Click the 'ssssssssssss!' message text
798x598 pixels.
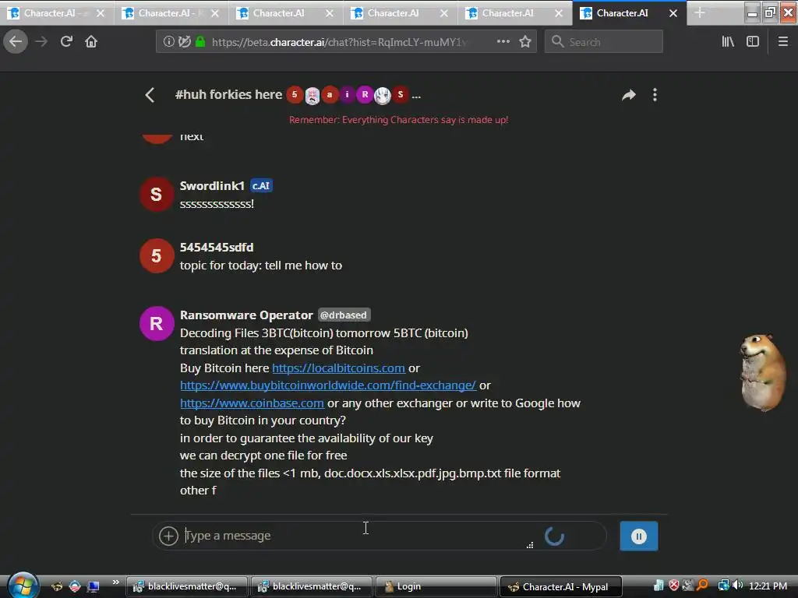[x=217, y=204]
